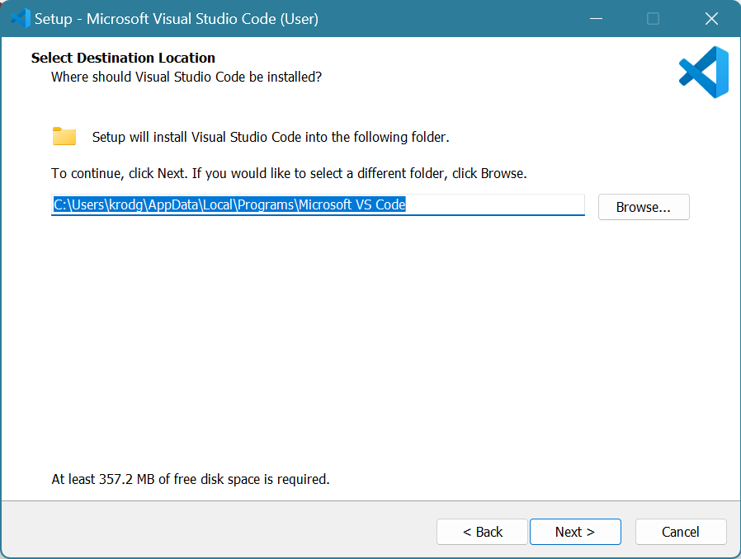
Task: Minimize the Setup window
Action: point(594,18)
